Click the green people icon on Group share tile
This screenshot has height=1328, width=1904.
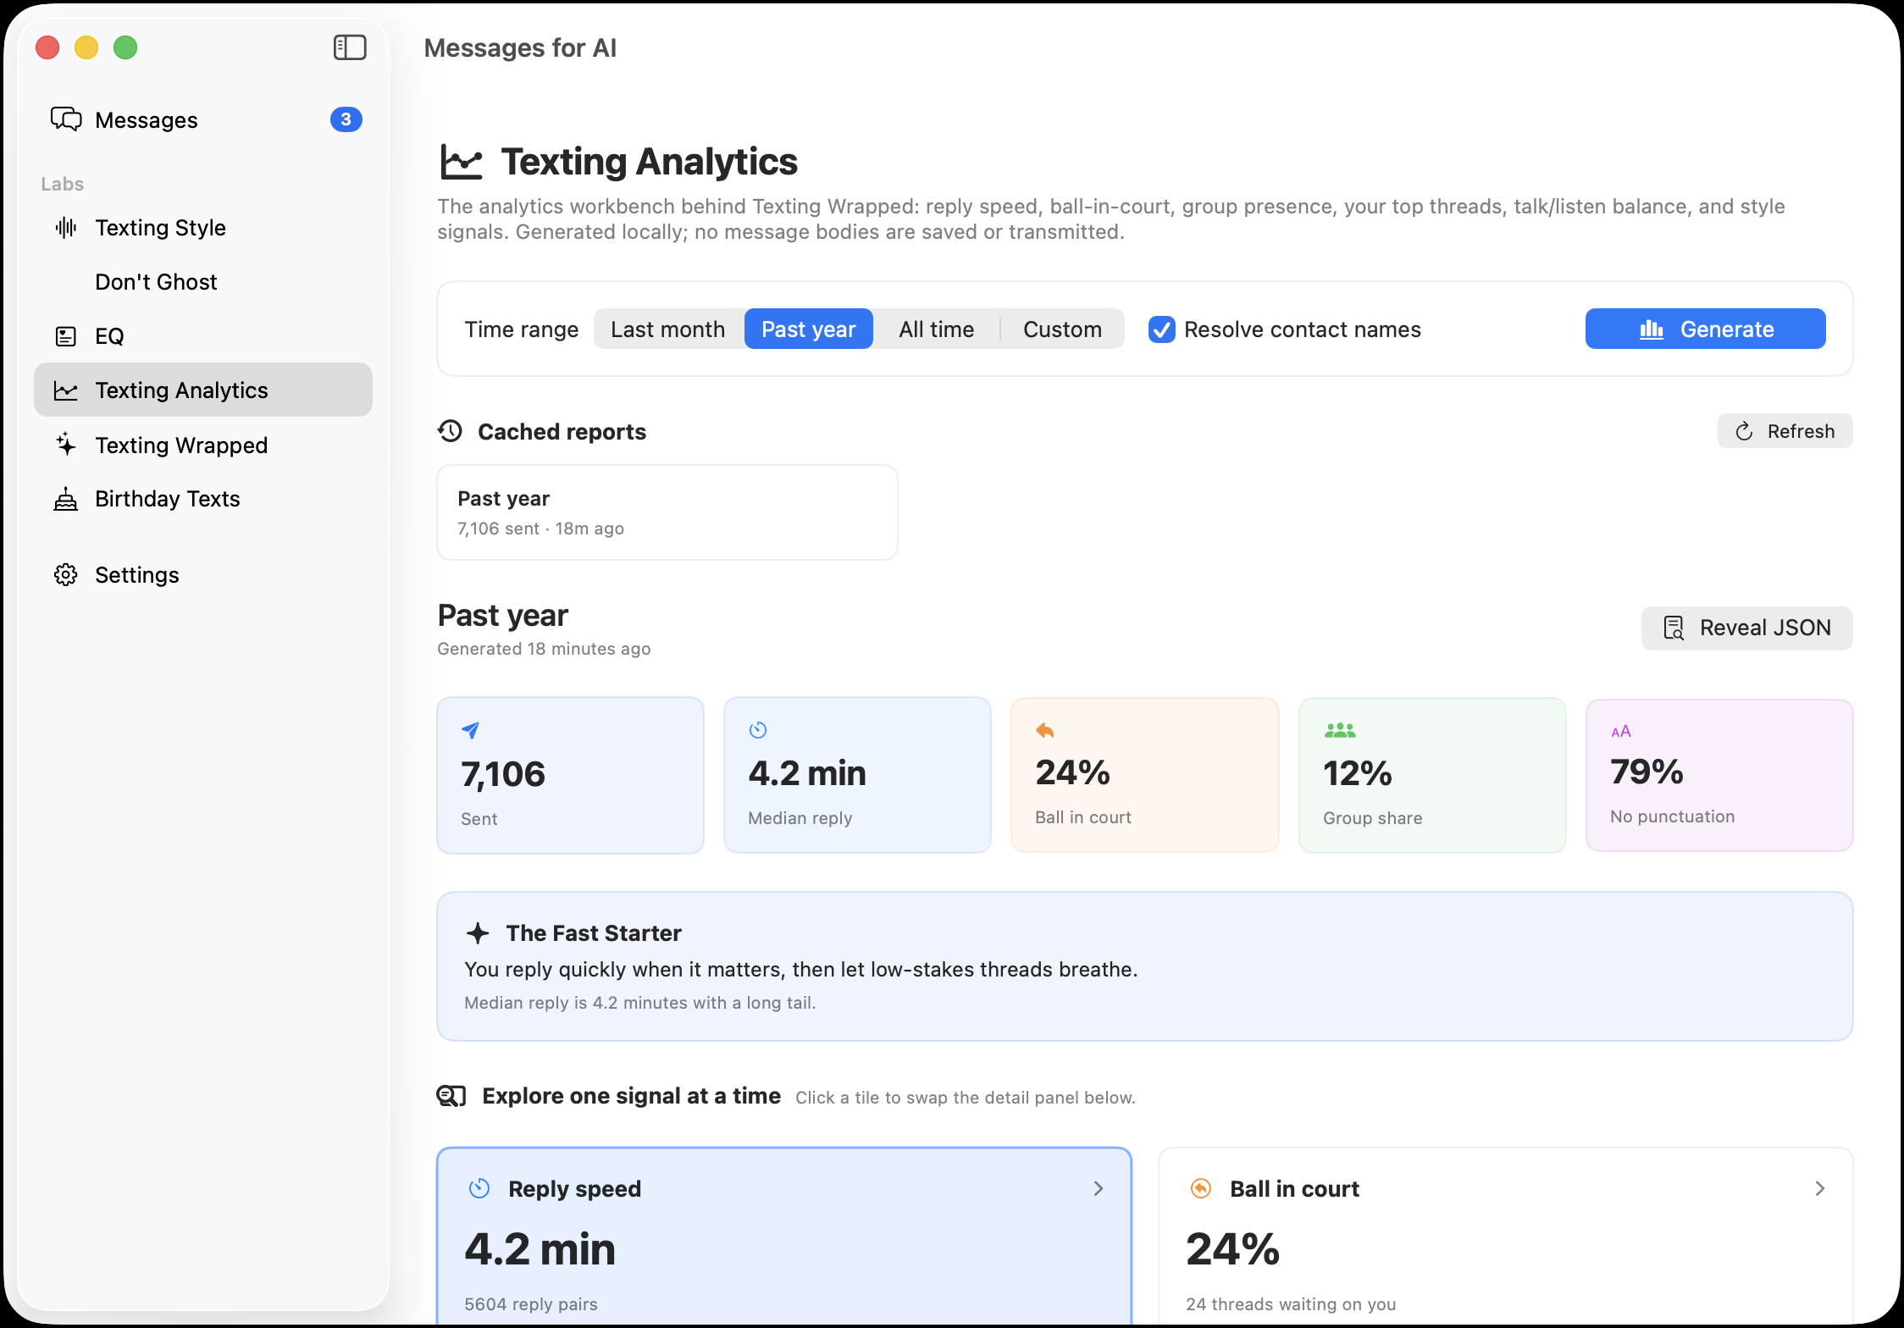[x=1340, y=729]
